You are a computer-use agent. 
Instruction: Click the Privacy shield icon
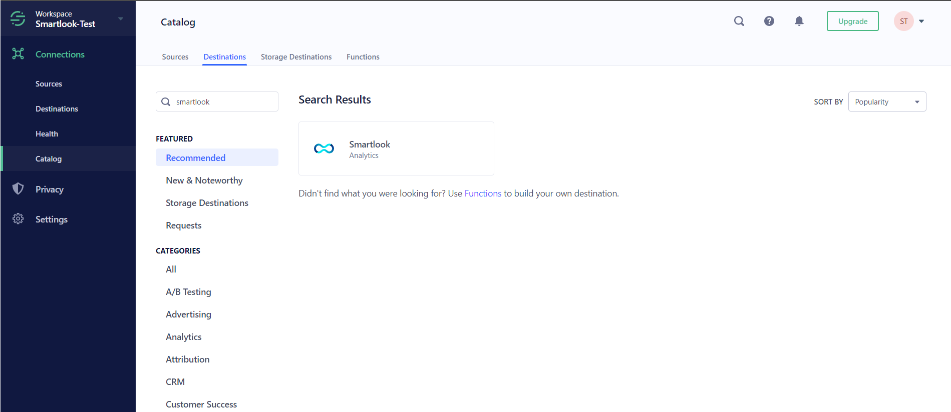tap(18, 188)
